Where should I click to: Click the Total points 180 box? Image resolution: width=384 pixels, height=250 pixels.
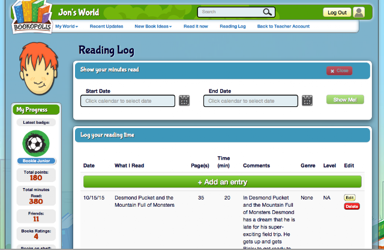[36, 175]
